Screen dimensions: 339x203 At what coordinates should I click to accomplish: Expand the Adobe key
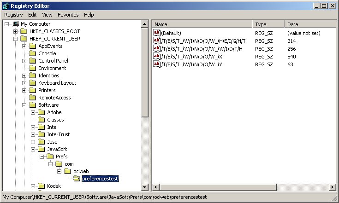click(33, 112)
